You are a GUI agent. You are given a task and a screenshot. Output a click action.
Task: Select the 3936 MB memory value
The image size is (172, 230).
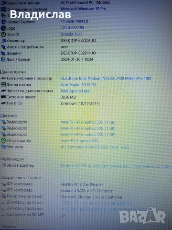68,97
